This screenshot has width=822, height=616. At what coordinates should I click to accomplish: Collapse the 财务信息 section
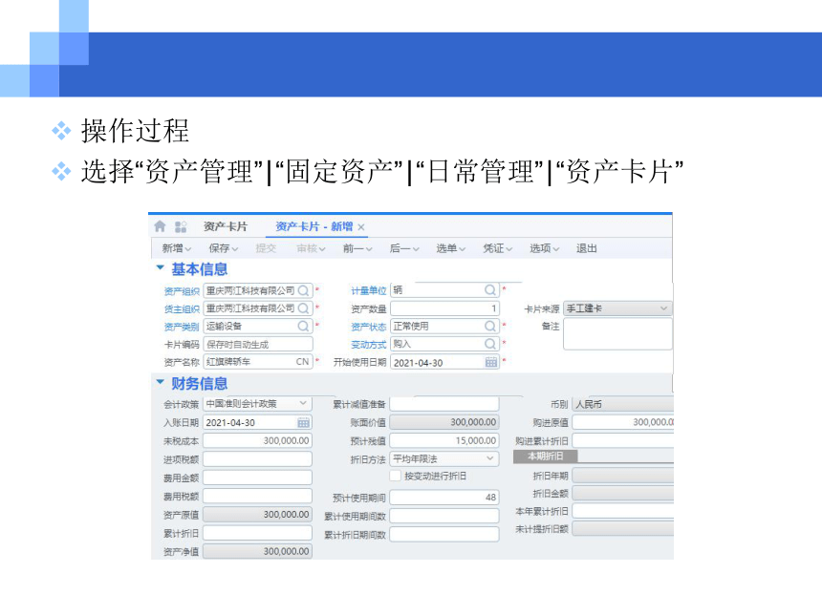tap(160, 382)
